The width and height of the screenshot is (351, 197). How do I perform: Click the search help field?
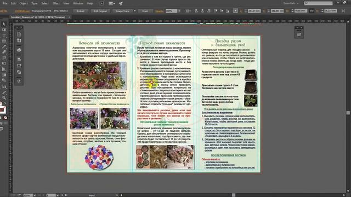coord(318,3)
